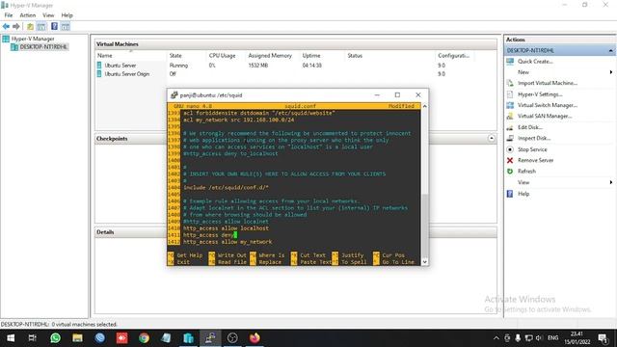
Task: Click the red X Remove Server icon
Action: [510, 160]
